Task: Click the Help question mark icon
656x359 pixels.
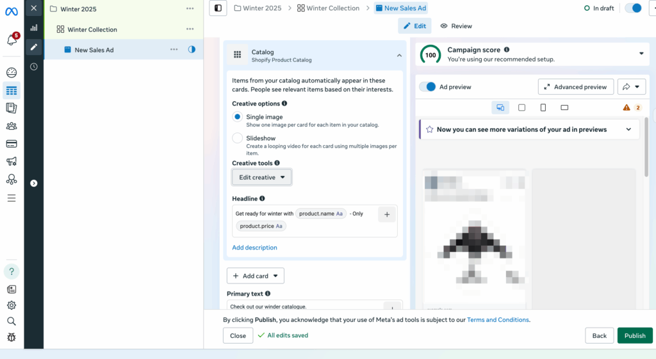Action: pos(12,271)
